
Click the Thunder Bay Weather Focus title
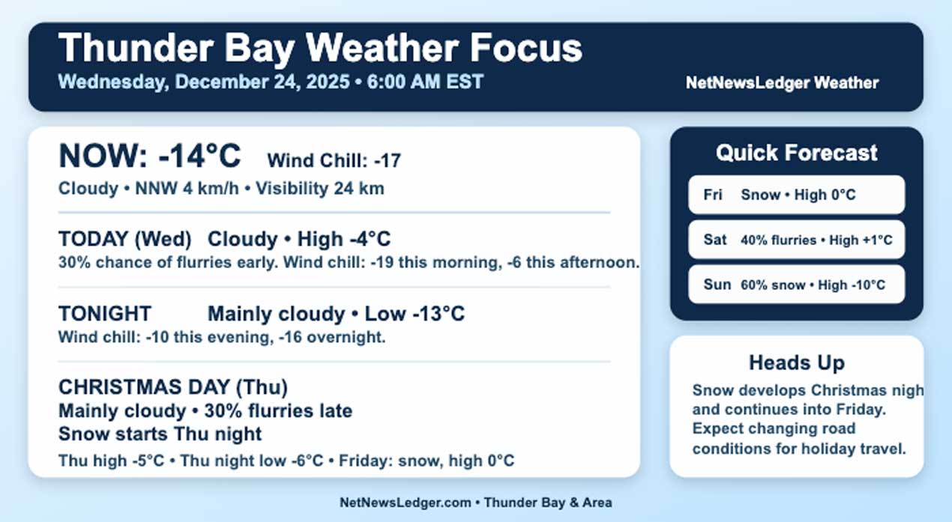pyautogui.click(x=320, y=49)
